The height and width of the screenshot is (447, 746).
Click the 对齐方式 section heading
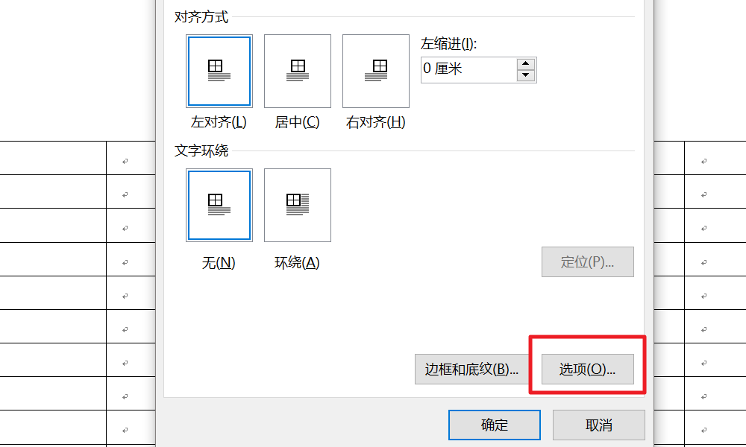tap(201, 17)
